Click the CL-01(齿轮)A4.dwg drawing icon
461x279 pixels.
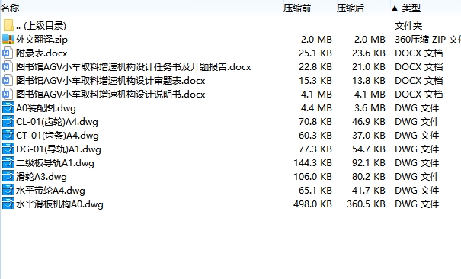(8, 122)
